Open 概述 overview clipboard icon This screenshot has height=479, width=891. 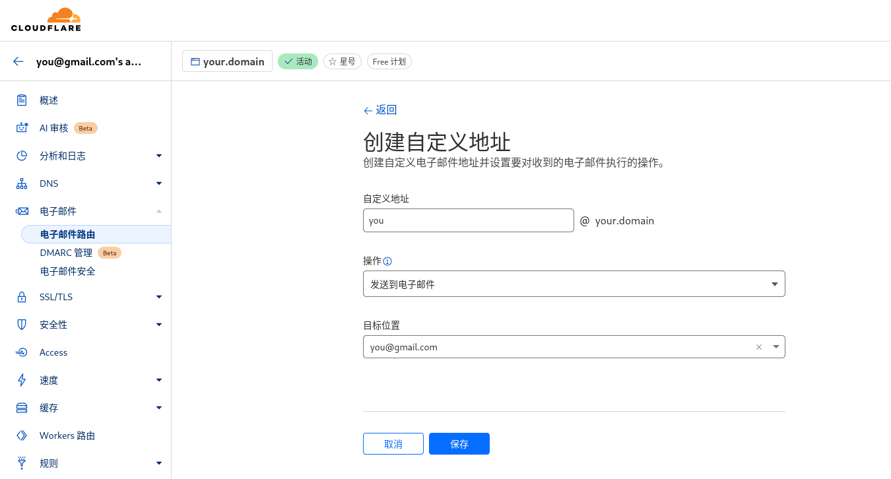pos(22,100)
